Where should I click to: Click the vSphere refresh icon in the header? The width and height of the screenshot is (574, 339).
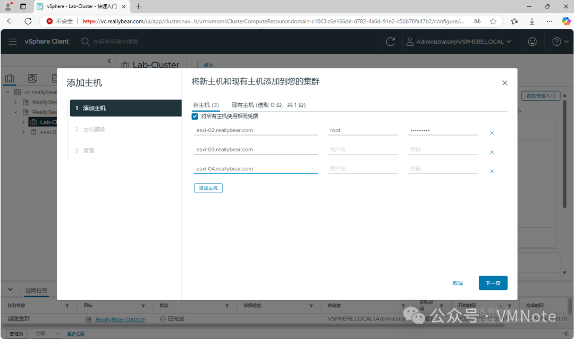coord(390,42)
